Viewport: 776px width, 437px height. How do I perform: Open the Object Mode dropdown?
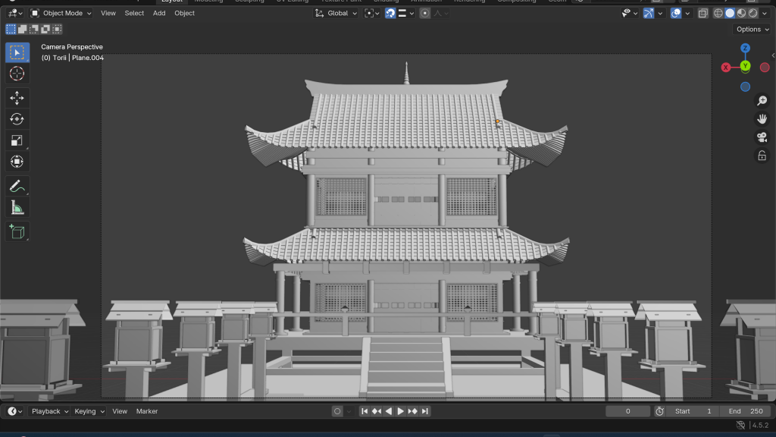tap(61, 13)
